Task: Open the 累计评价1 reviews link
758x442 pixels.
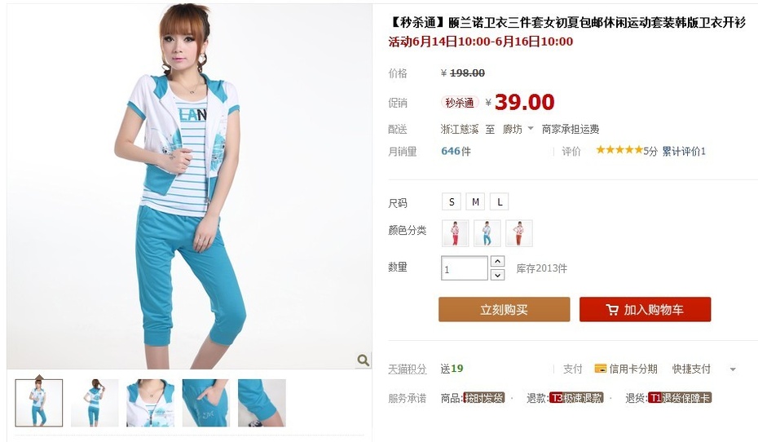Action: [x=684, y=152]
